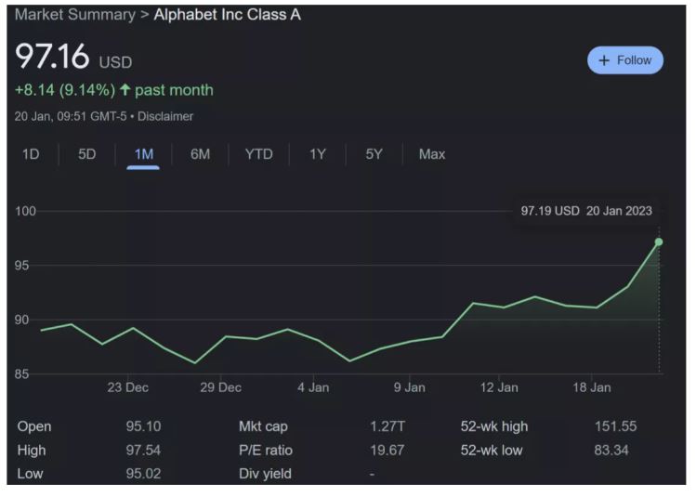Click the green up arrow beside past month

click(x=125, y=90)
